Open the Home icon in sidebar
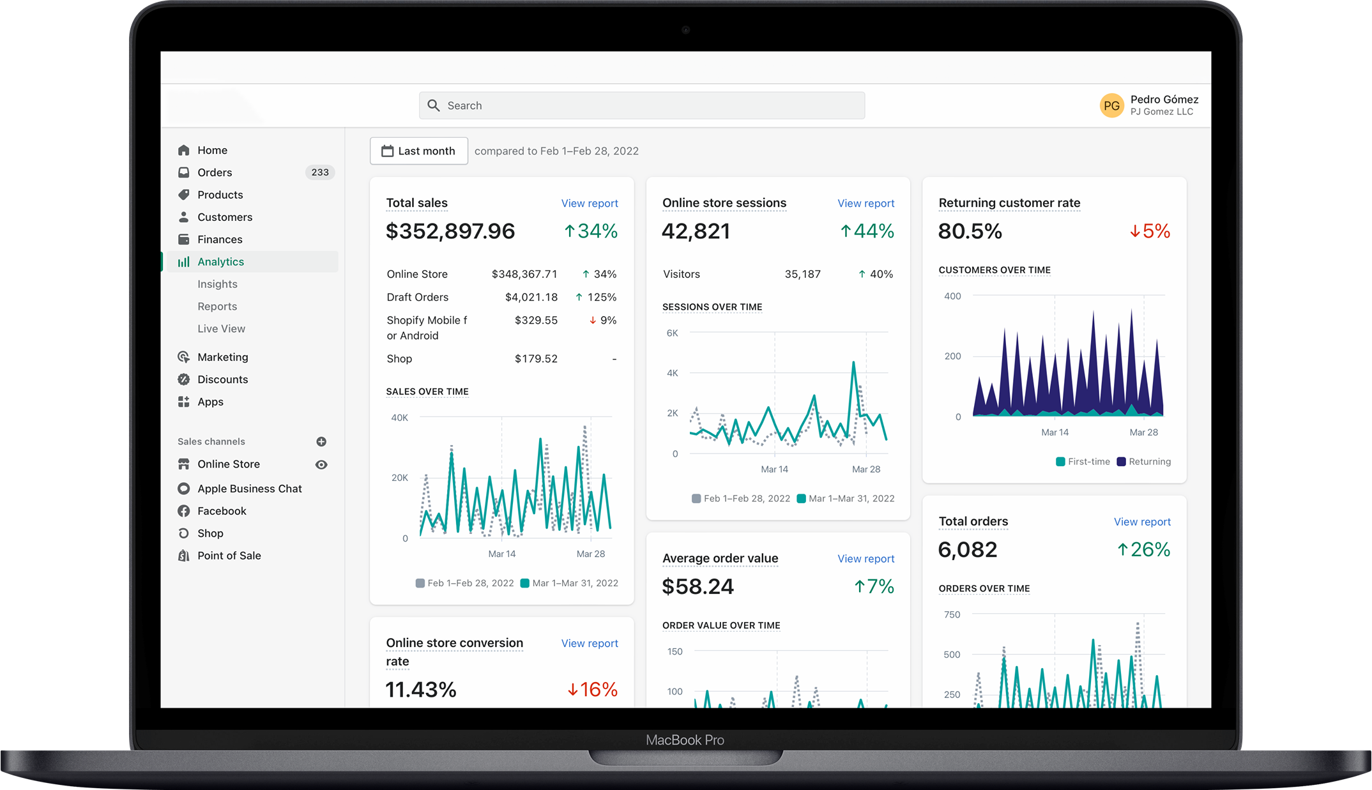Image resolution: width=1372 pixels, height=790 pixels. pyautogui.click(x=184, y=149)
